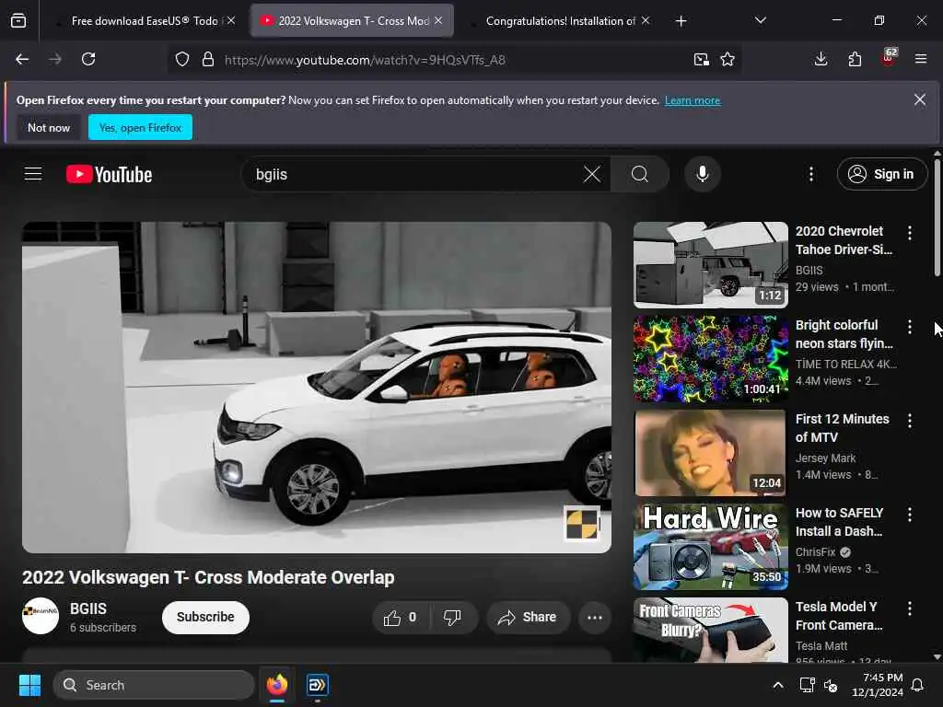Open the Firefox hamburger application menu
This screenshot has height=707, width=943.
coord(921,59)
